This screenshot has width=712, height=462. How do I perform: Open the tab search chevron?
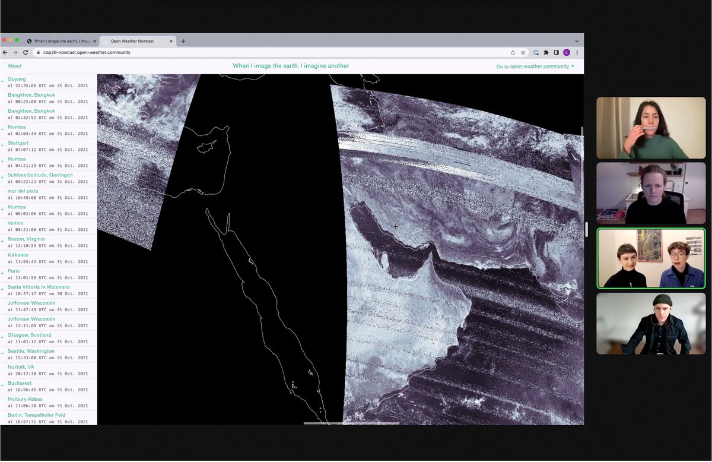click(577, 41)
